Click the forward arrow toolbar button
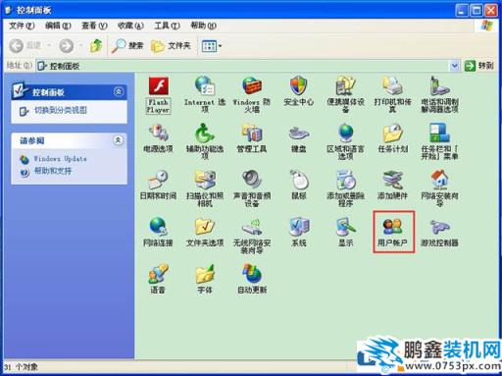 point(67,46)
